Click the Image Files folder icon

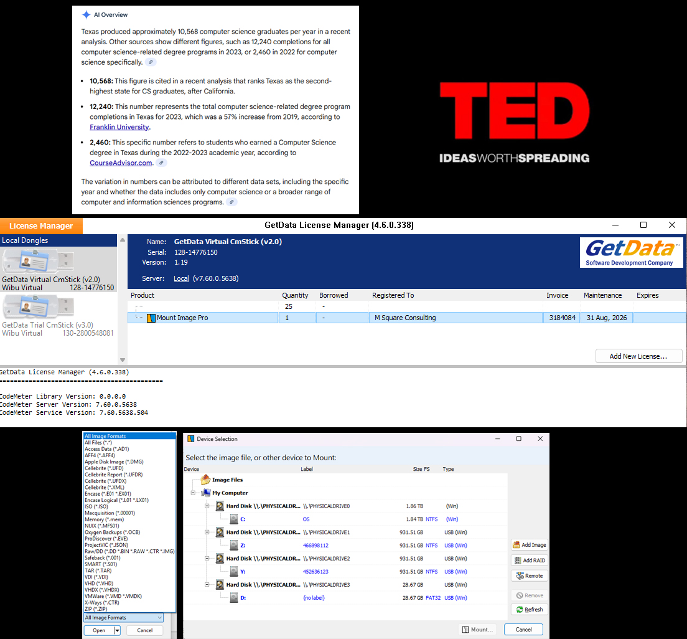click(205, 480)
